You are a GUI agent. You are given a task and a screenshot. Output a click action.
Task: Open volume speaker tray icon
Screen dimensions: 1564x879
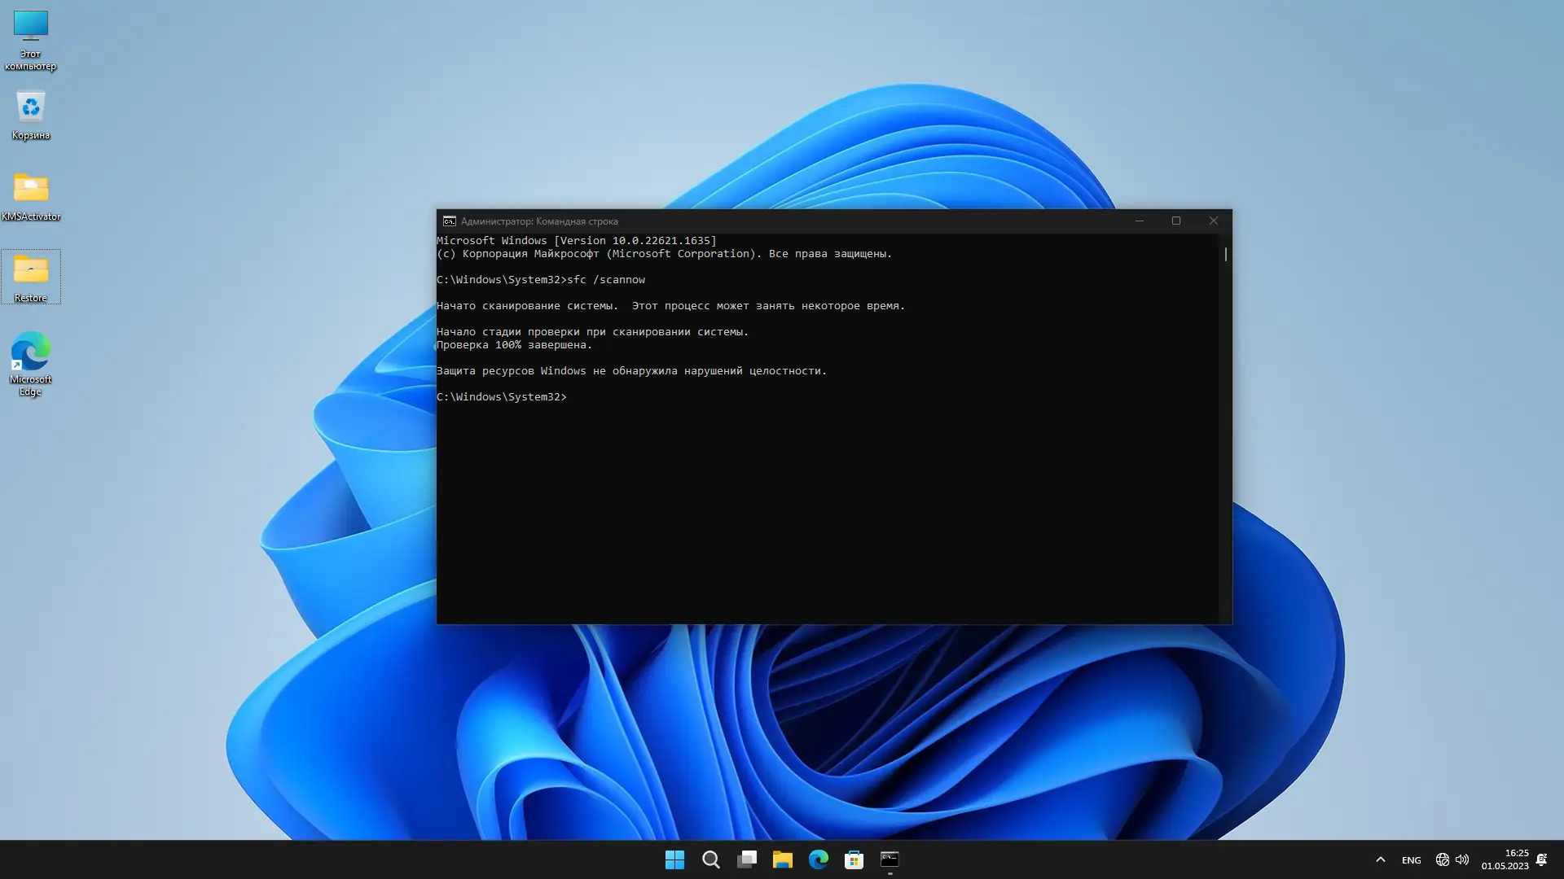click(x=1463, y=859)
